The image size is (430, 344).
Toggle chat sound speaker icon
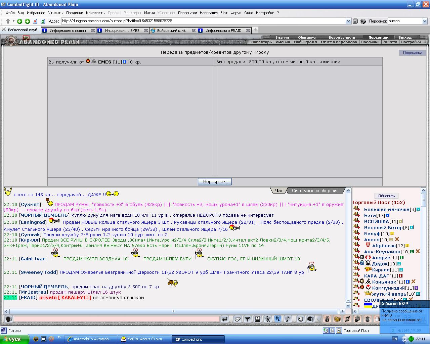288,319
